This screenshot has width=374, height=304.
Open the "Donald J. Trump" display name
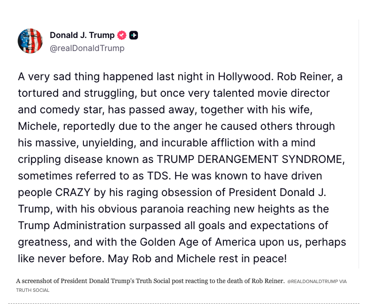[82, 35]
